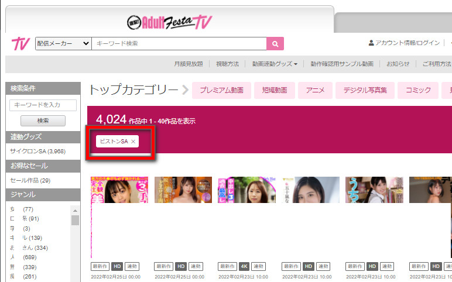Open the 視聴方法 menu item
Screen dimensions: 452x282
227,64
